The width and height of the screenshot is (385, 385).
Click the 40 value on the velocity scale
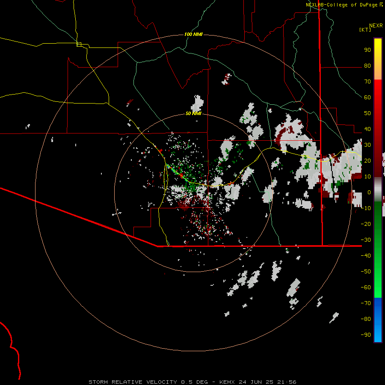[367, 129]
